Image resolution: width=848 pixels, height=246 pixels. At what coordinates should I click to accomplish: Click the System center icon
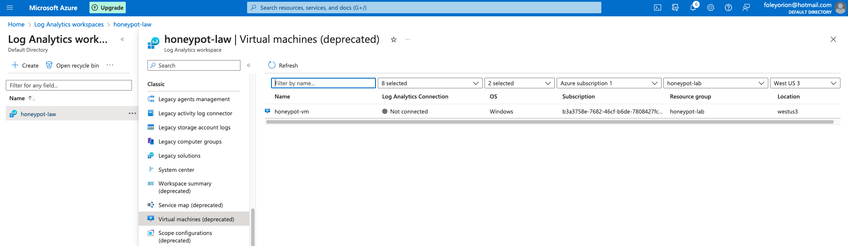tap(151, 170)
